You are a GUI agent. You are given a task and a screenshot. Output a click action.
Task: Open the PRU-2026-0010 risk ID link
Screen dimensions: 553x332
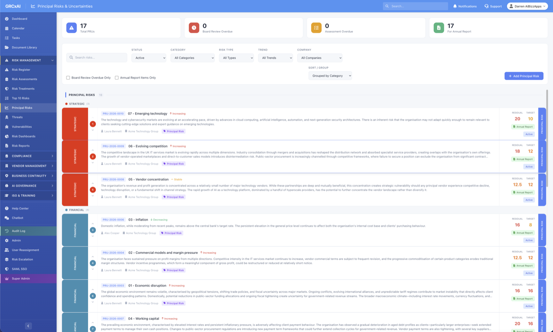tap(113, 114)
